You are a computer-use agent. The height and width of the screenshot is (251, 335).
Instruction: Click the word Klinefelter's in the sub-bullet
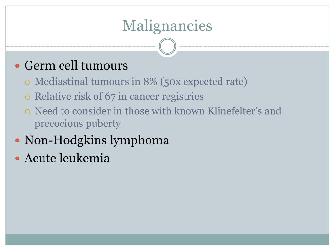click(235, 111)
